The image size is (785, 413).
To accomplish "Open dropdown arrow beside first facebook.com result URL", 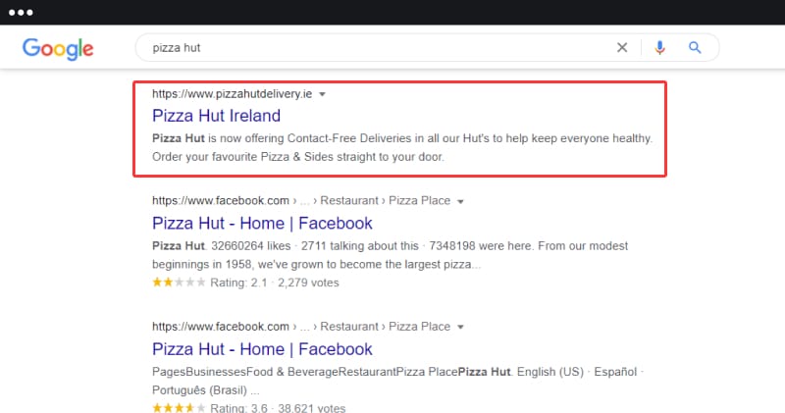I will pos(460,201).
